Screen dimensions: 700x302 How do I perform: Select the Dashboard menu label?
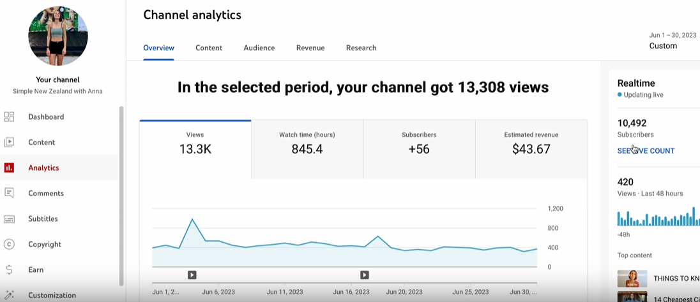[x=46, y=117]
